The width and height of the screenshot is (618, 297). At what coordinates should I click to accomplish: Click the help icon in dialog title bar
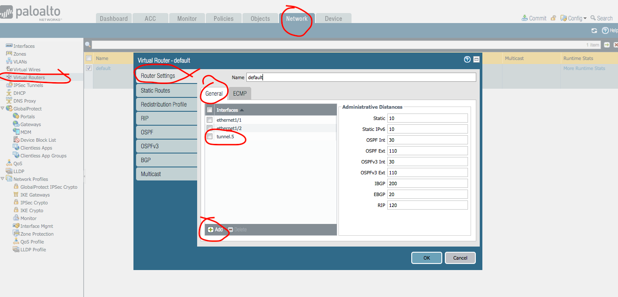(467, 60)
